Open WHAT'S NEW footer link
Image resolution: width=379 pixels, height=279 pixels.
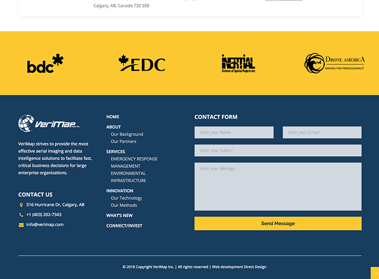pos(120,215)
